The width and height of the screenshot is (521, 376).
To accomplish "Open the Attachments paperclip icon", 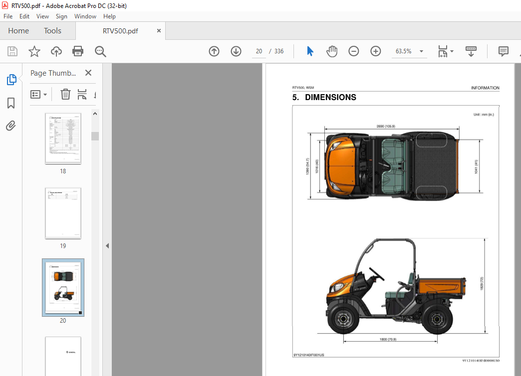I will pyautogui.click(x=11, y=125).
